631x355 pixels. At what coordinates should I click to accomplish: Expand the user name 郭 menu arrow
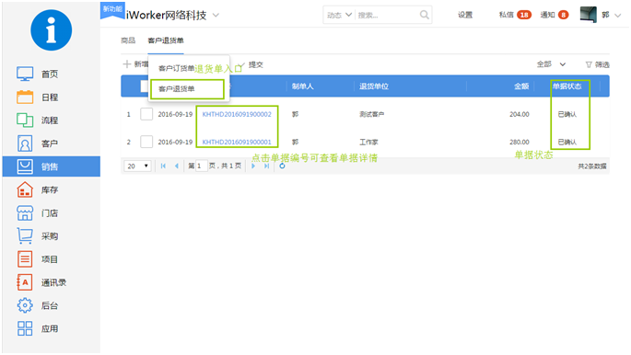tap(618, 16)
